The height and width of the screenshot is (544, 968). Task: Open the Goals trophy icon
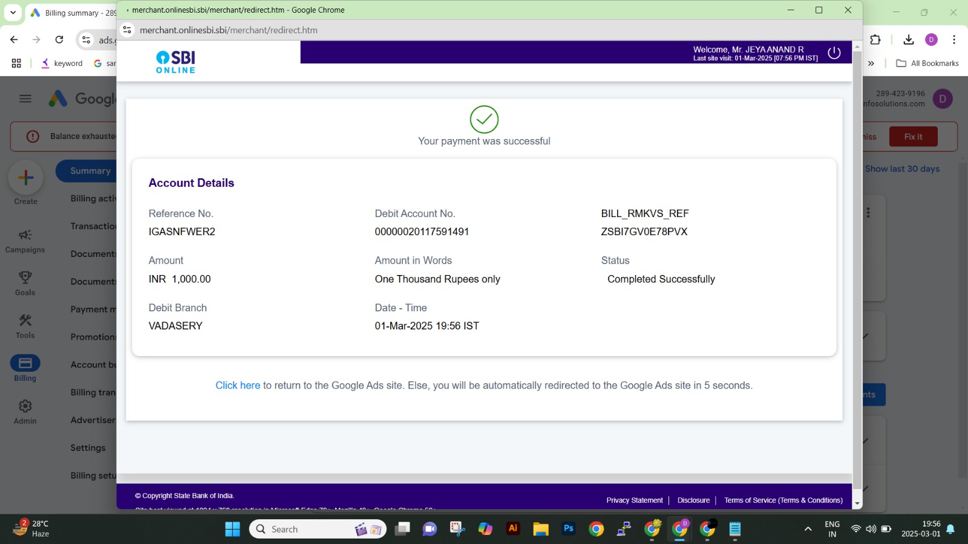click(x=25, y=277)
